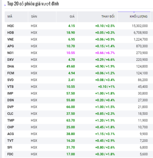Select ACG change +1.15 / +3.1%
The height and width of the screenshot is (158, 153).
(105, 134)
